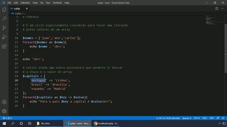Image resolution: width=227 pixels, height=127 pixels.
Task: Open the Selection menu
Action: pyautogui.click(x=25, y=3)
